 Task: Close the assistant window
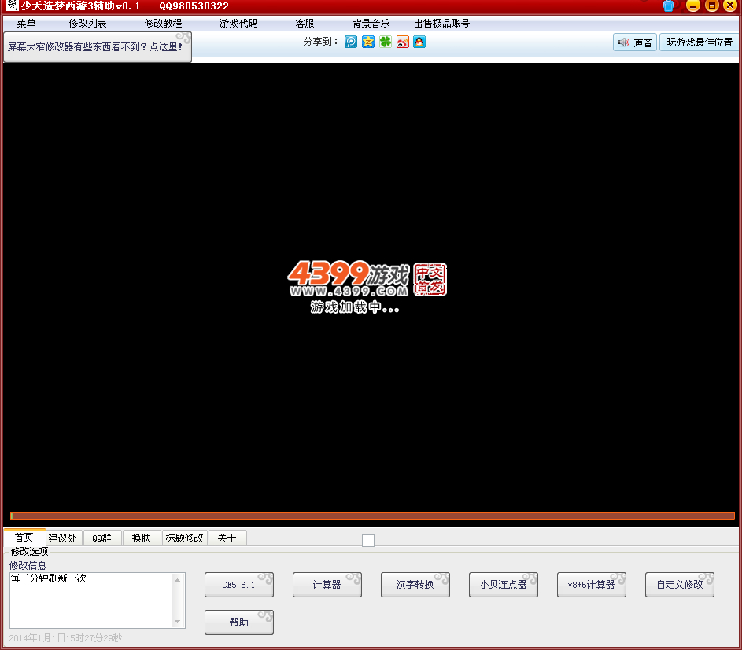coord(730,6)
